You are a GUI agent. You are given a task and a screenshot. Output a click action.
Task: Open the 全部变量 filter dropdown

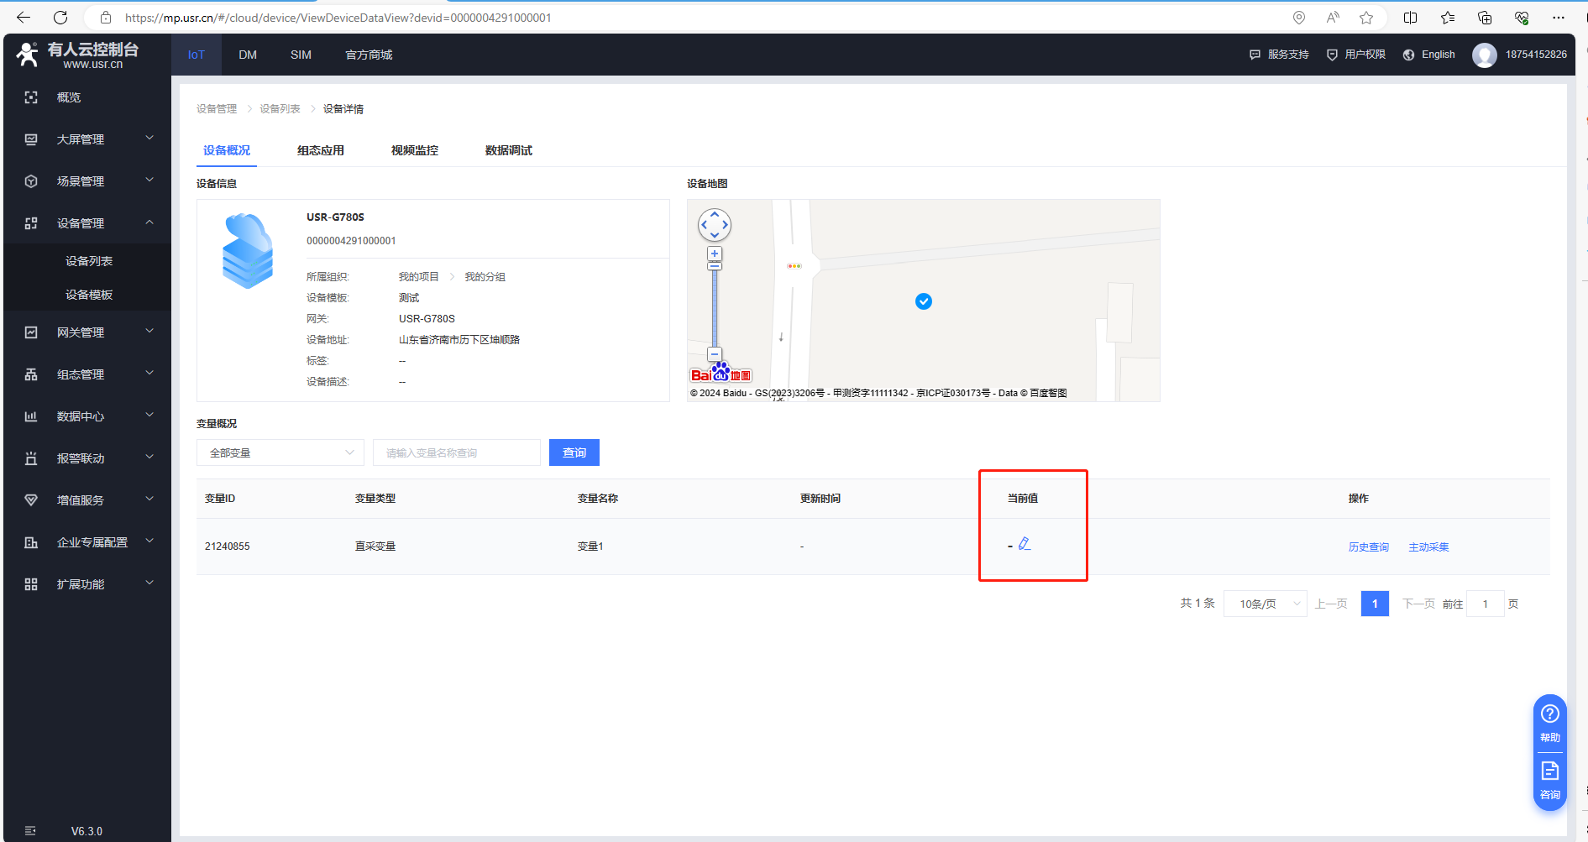pyautogui.click(x=280, y=452)
